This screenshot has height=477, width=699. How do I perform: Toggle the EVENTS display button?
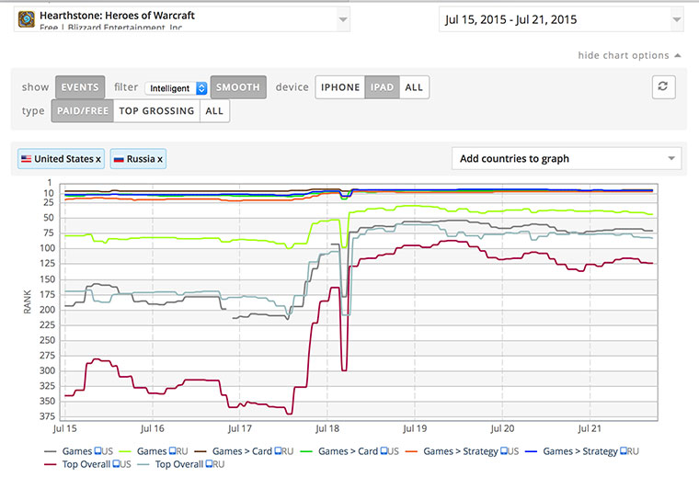tap(81, 87)
